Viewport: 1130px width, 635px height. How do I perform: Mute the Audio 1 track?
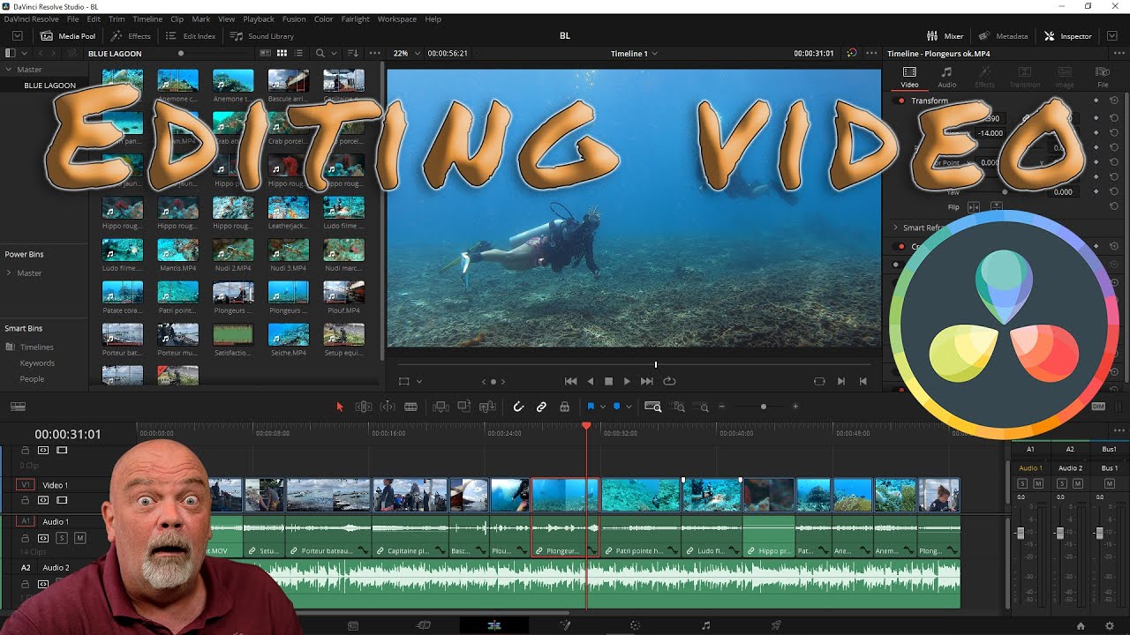(x=79, y=538)
